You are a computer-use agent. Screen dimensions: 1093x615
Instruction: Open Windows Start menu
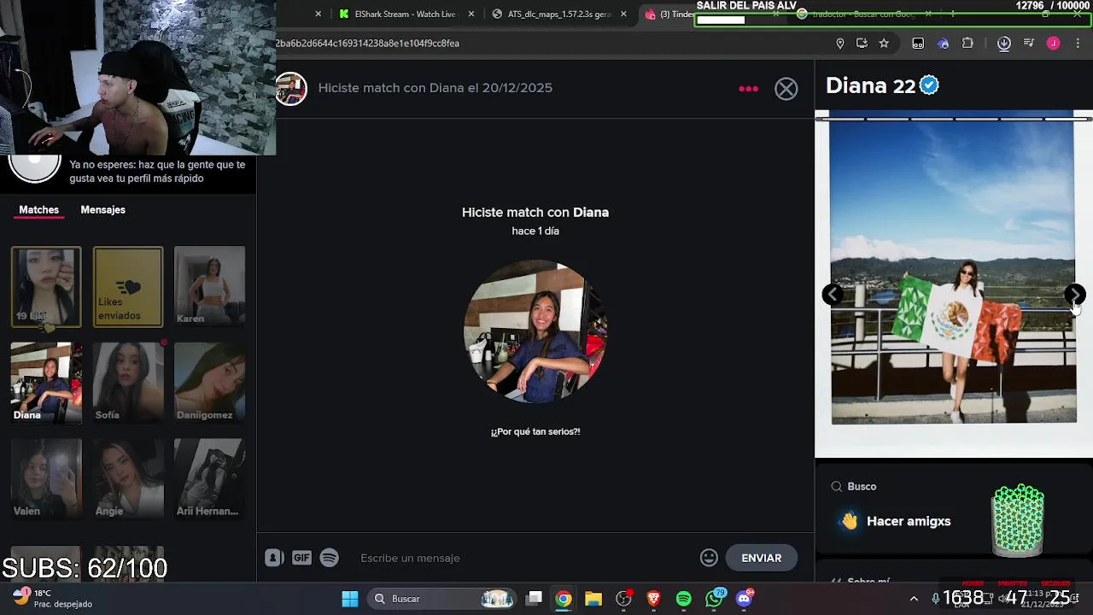tap(350, 599)
